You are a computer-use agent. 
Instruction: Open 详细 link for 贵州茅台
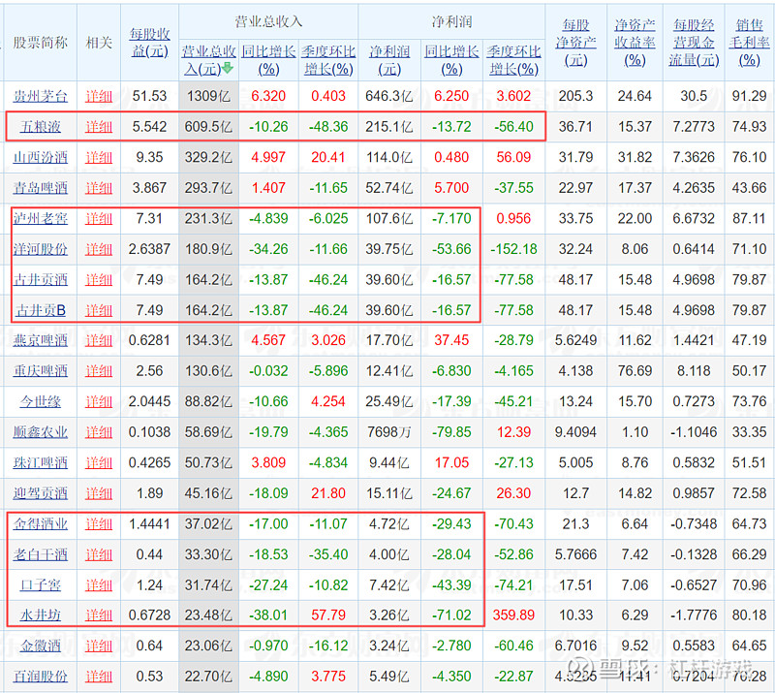[99, 96]
